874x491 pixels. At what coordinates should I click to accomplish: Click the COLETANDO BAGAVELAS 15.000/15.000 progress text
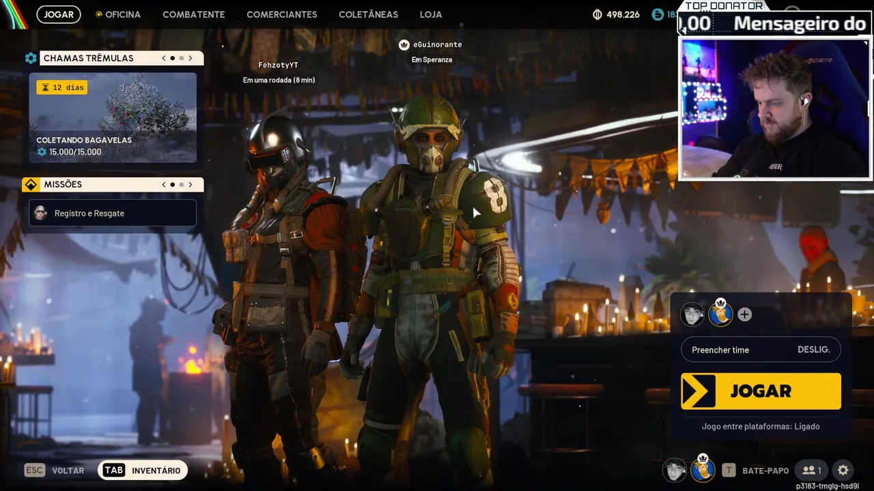(x=75, y=151)
